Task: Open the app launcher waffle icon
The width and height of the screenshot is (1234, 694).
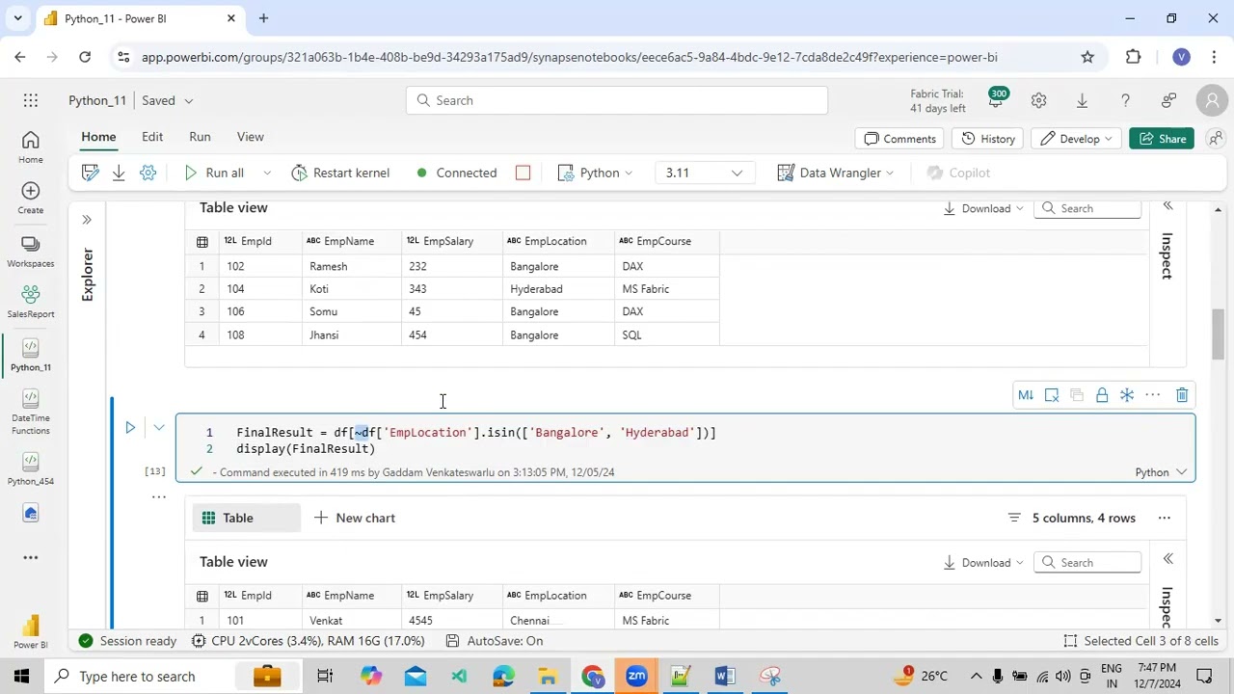Action: 31,100
